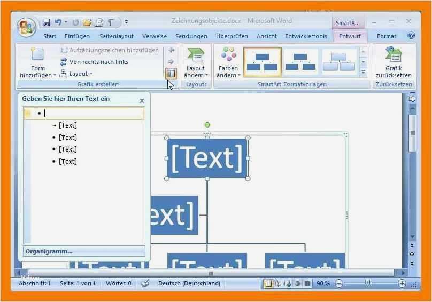Go to next row of SmartArt styles
This screenshot has width=432, height=302.
click(364, 62)
